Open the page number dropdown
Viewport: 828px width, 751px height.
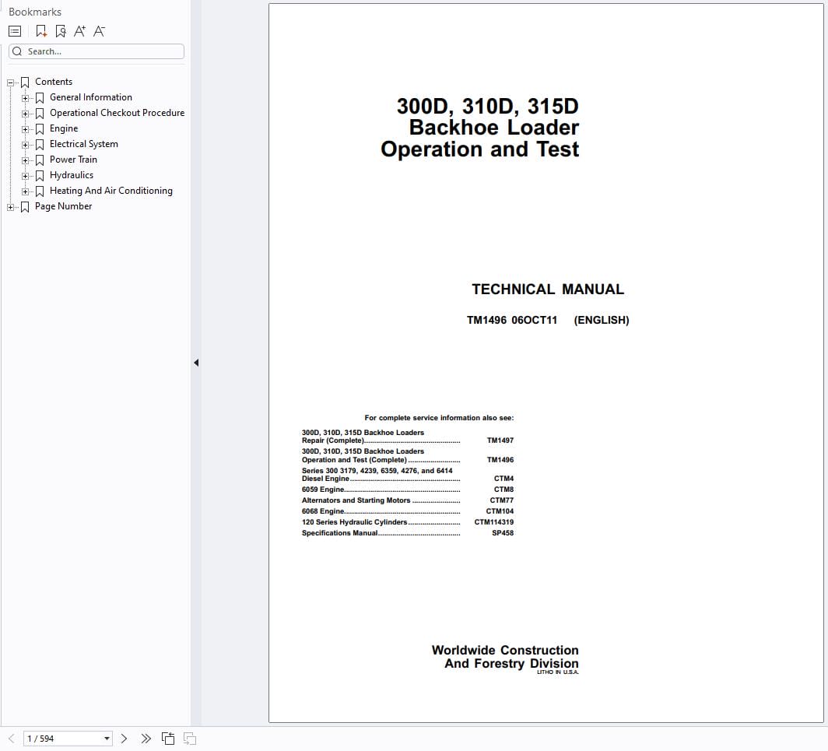tap(107, 739)
